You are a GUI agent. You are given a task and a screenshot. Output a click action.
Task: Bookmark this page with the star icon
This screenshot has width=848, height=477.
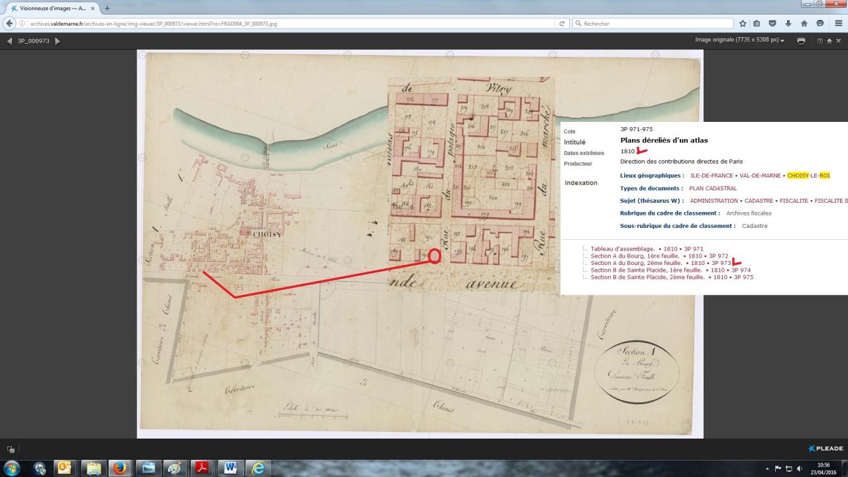point(742,23)
